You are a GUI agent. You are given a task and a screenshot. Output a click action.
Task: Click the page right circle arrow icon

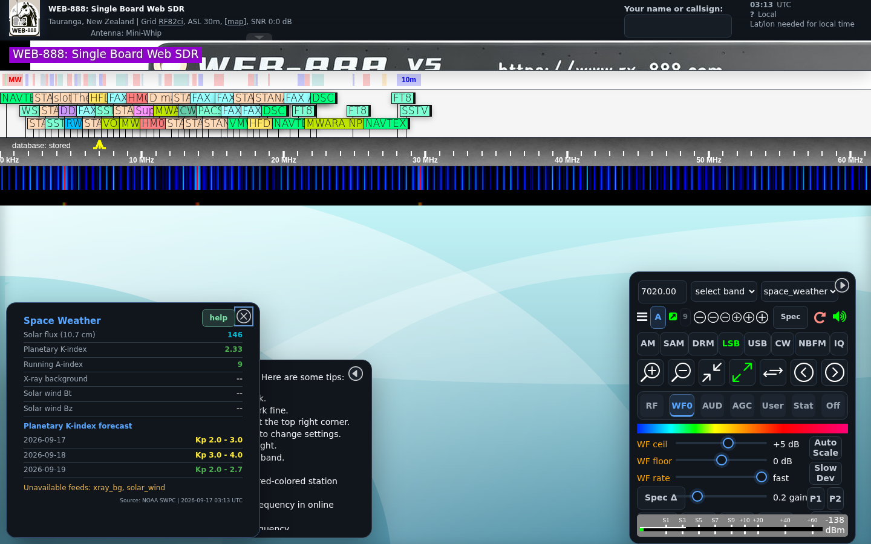(834, 372)
